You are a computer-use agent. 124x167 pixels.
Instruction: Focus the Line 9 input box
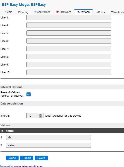pos(69,65)
